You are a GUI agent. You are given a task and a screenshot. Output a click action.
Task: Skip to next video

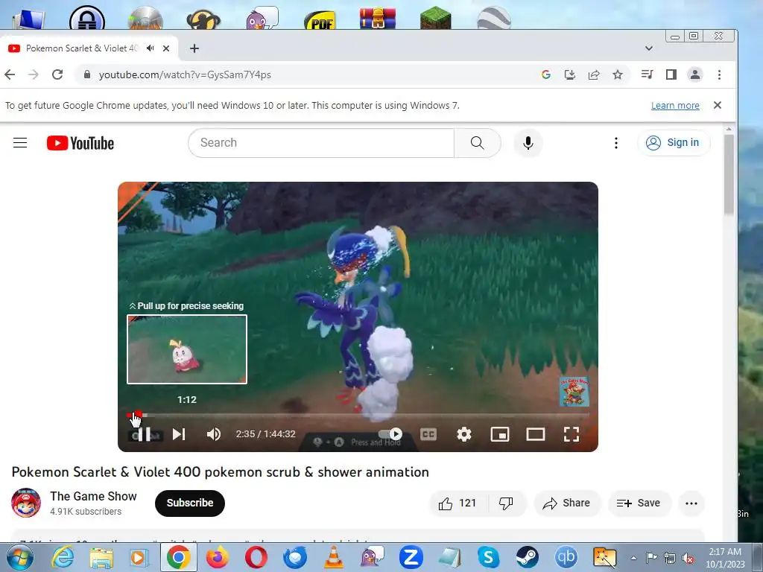click(179, 434)
